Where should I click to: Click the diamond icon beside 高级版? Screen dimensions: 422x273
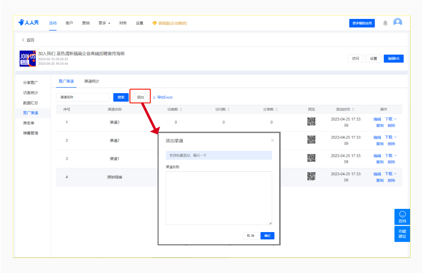tap(155, 23)
